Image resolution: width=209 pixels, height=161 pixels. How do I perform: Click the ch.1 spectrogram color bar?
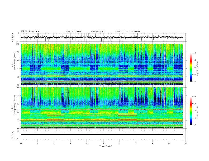coord(191,67)
